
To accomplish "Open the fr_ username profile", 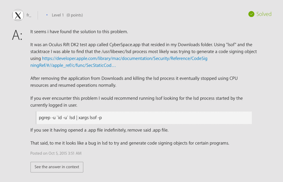I will 29,15.
